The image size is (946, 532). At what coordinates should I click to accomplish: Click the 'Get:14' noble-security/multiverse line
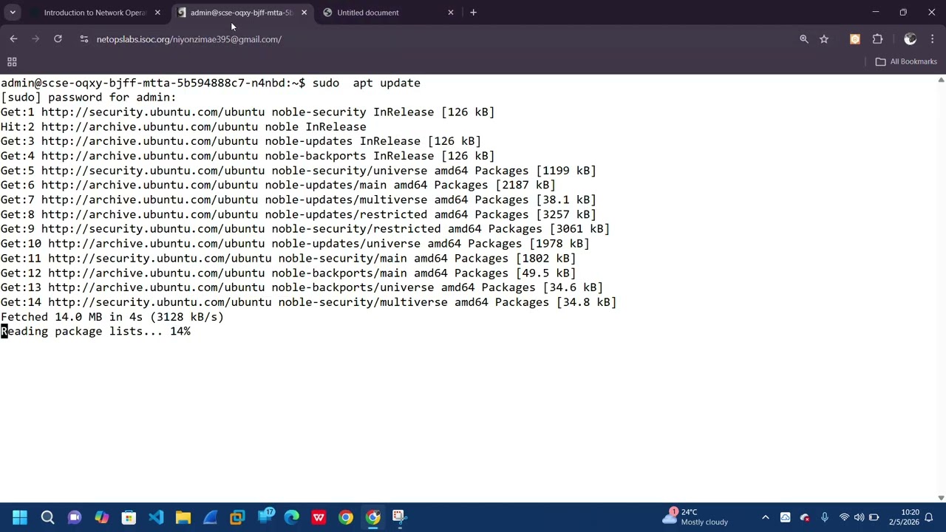pos(308,302)
